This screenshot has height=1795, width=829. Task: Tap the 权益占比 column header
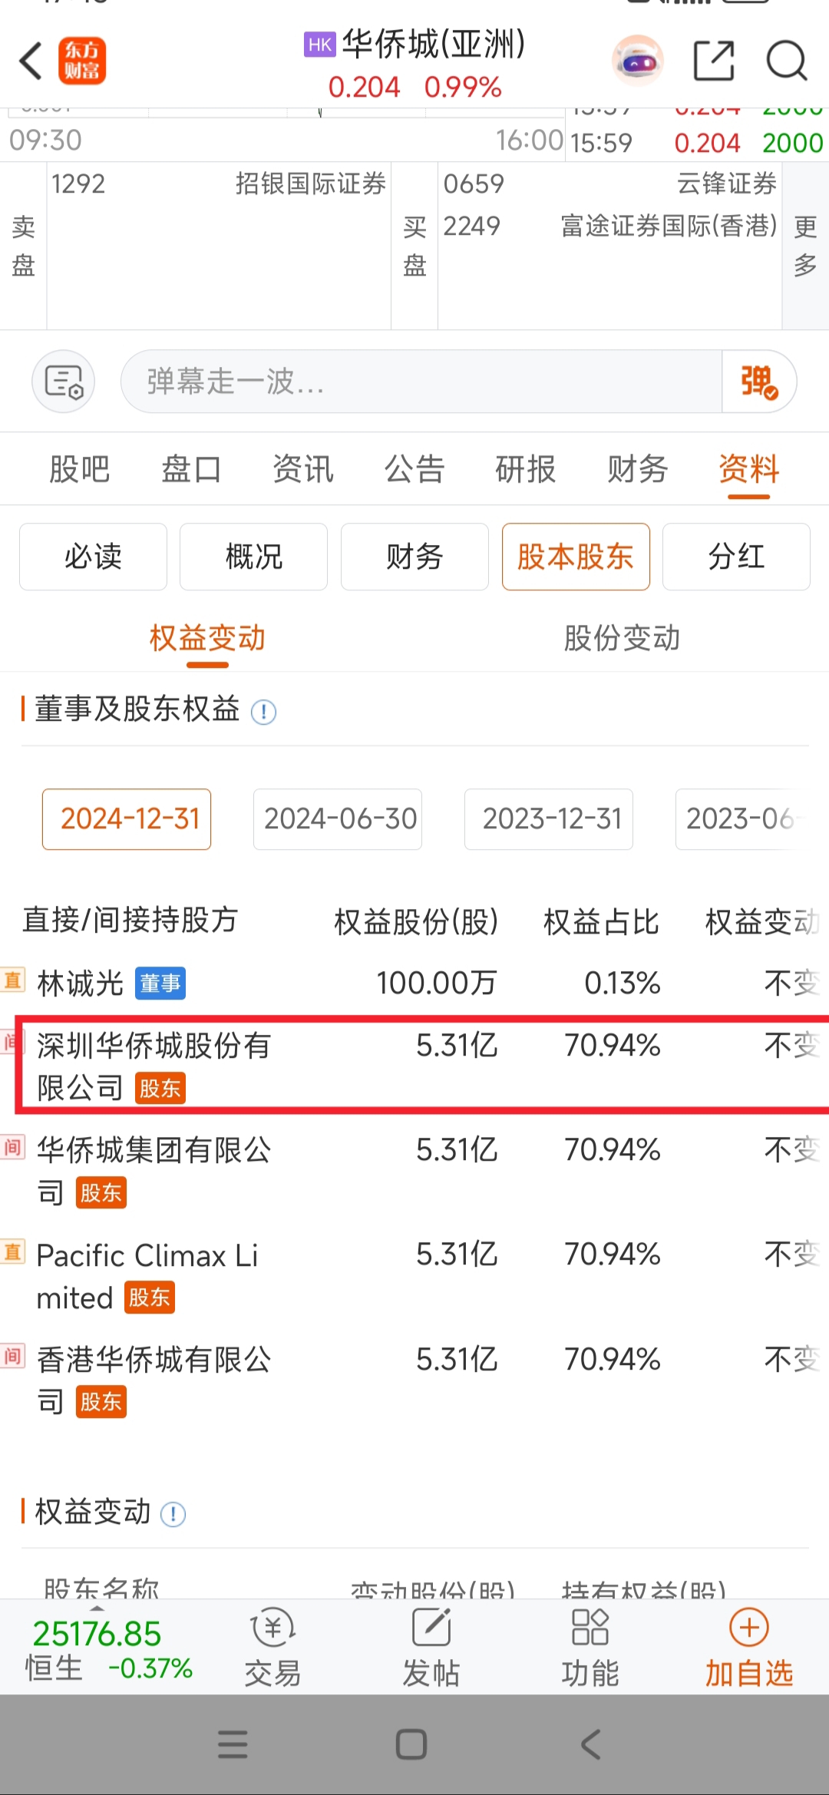click(x=601, y=921)
